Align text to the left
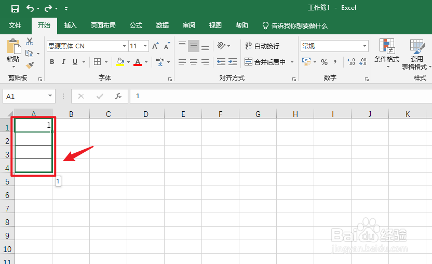 (182, 62)
